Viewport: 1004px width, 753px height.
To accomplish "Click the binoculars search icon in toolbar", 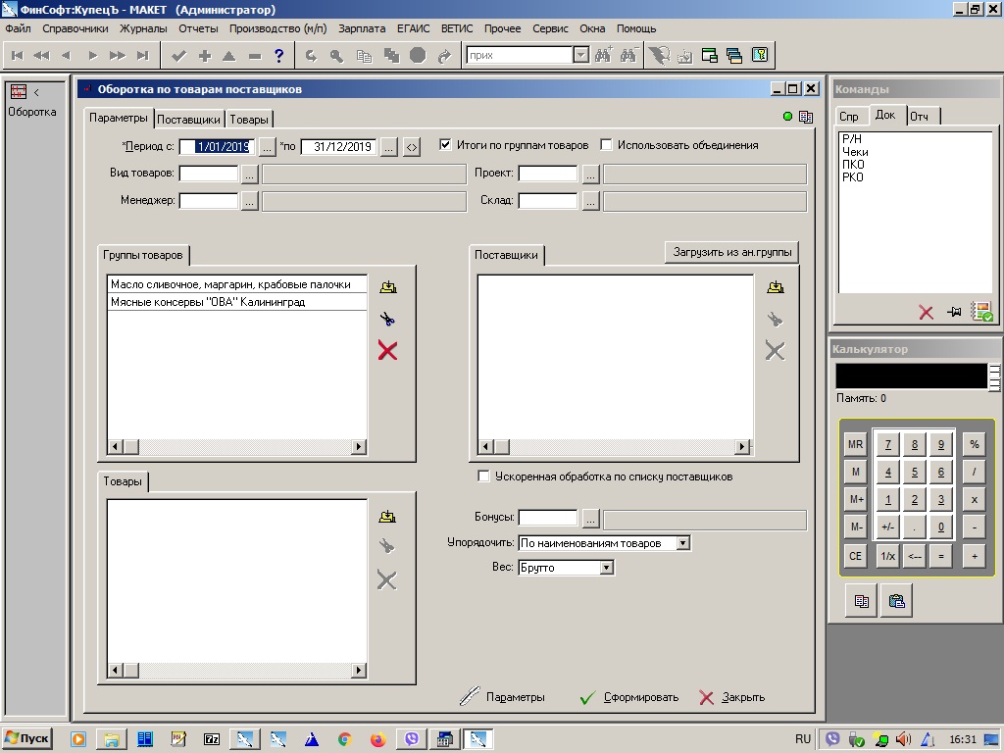I will point(603,56).
